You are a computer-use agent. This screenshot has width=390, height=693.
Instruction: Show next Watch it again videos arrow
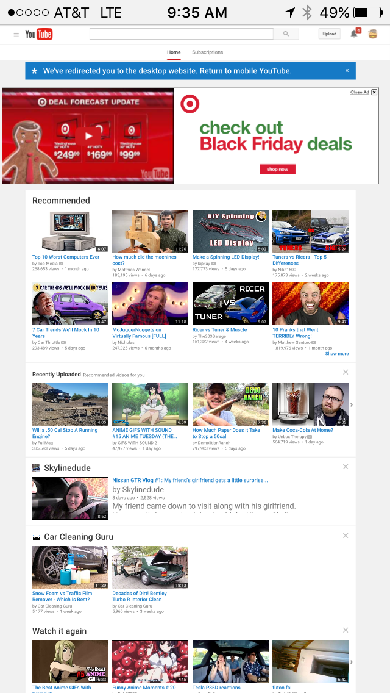352,662
